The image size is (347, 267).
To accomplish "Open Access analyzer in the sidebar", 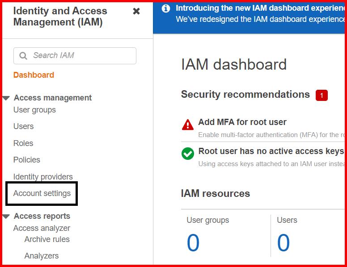I will point(42,228).
